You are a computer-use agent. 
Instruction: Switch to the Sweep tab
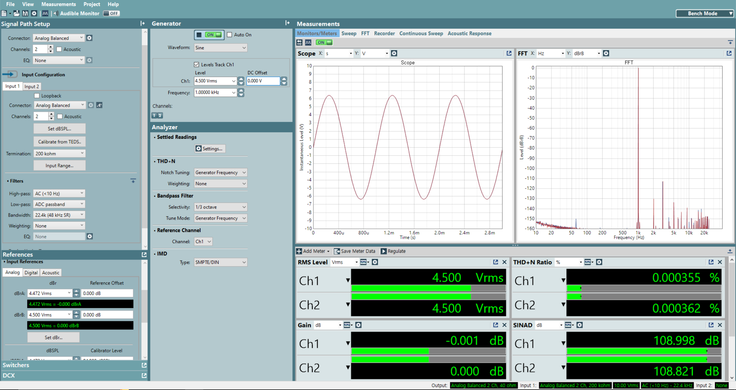349,33
